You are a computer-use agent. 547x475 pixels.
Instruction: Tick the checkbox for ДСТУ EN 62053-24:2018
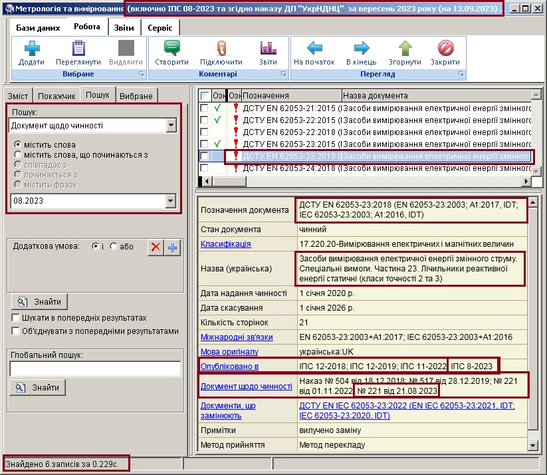(205, 168)
